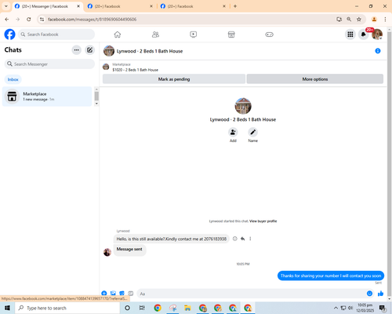
Task: Click the Windows taskbar search box
Action: point(67,308)
